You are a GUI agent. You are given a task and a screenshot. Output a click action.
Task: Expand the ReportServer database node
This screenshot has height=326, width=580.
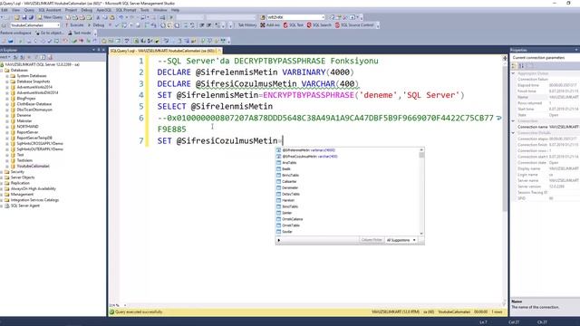tap(7, 132)
